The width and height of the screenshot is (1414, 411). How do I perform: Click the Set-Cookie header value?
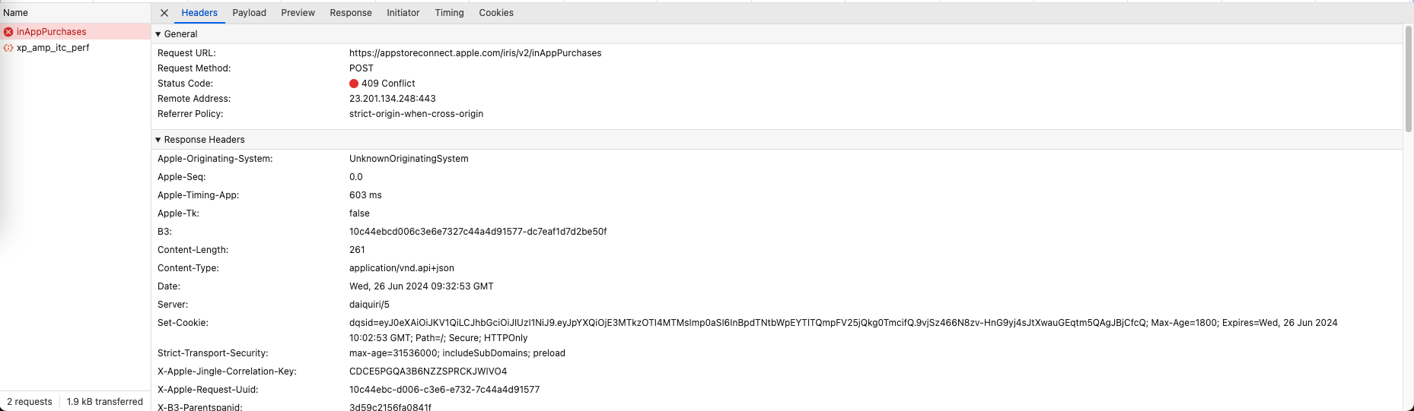click(x=843, y=330)
